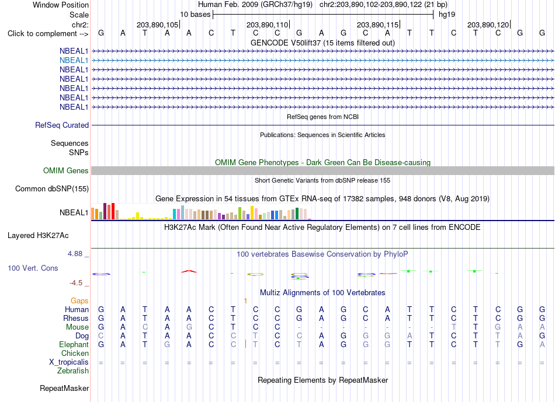Click the orange Gaps row label

click(x=79, y=301)
